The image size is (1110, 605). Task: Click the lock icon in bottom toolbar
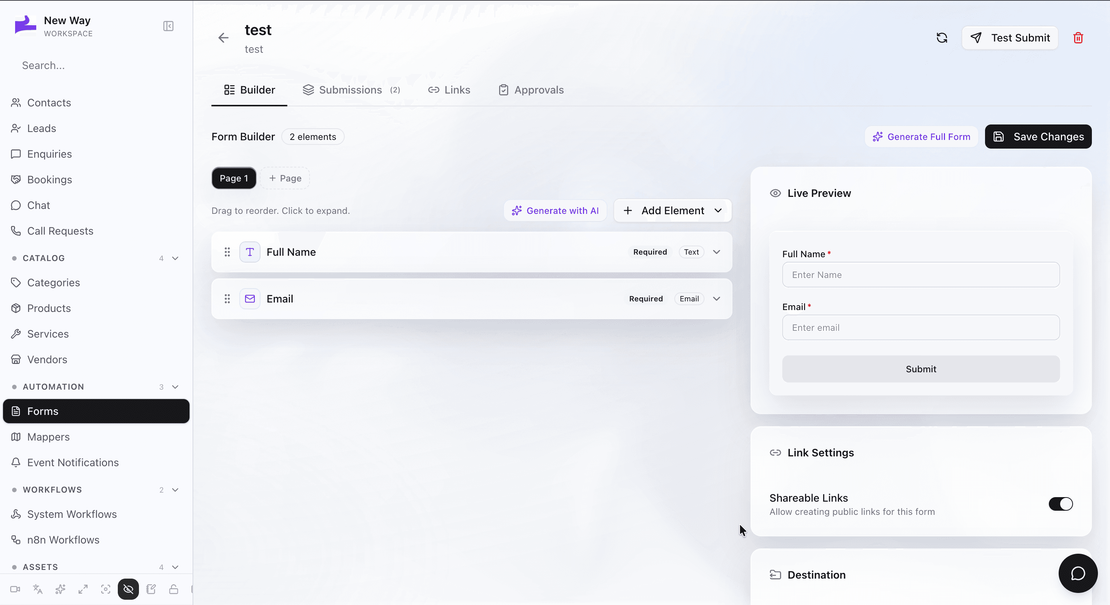(x=174, y=589)
